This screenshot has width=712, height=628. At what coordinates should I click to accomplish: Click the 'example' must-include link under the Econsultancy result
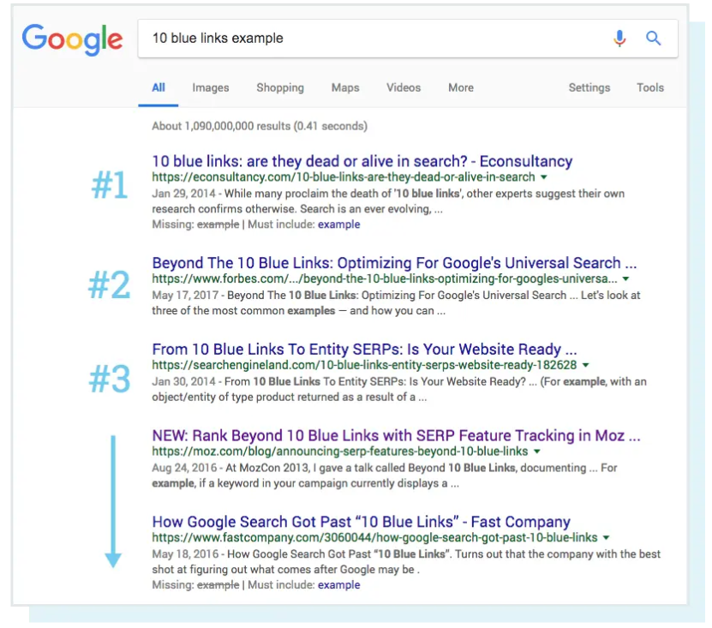coord(338,224)
